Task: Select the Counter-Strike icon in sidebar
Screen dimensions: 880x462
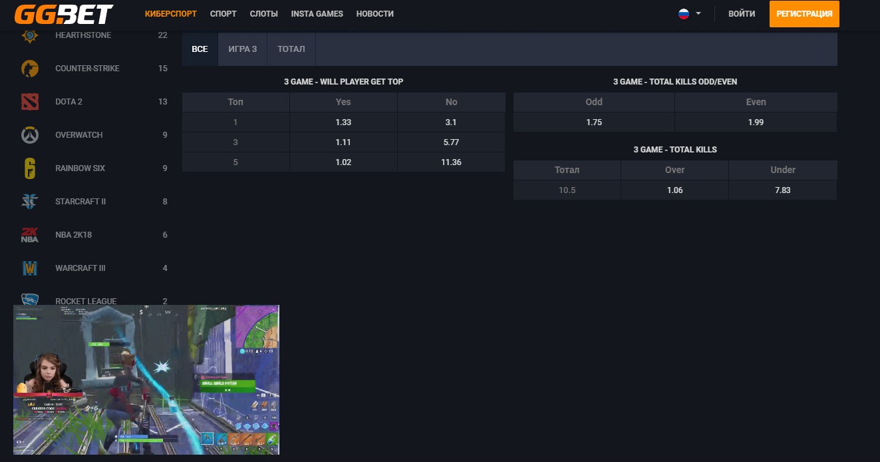Action: pyautogui.click(x=29, y=69)
